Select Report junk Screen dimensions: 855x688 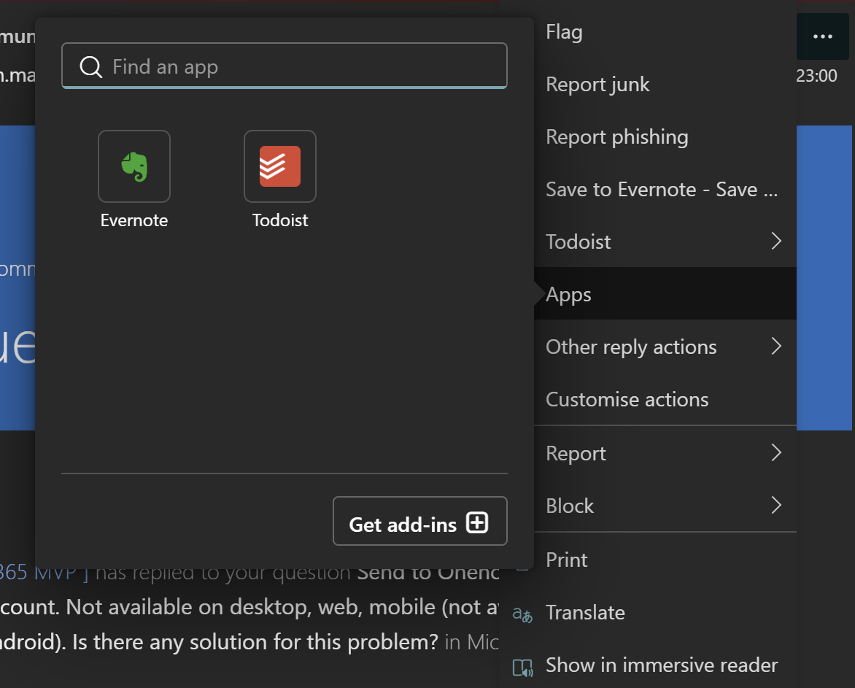click(x=597, y=84)
